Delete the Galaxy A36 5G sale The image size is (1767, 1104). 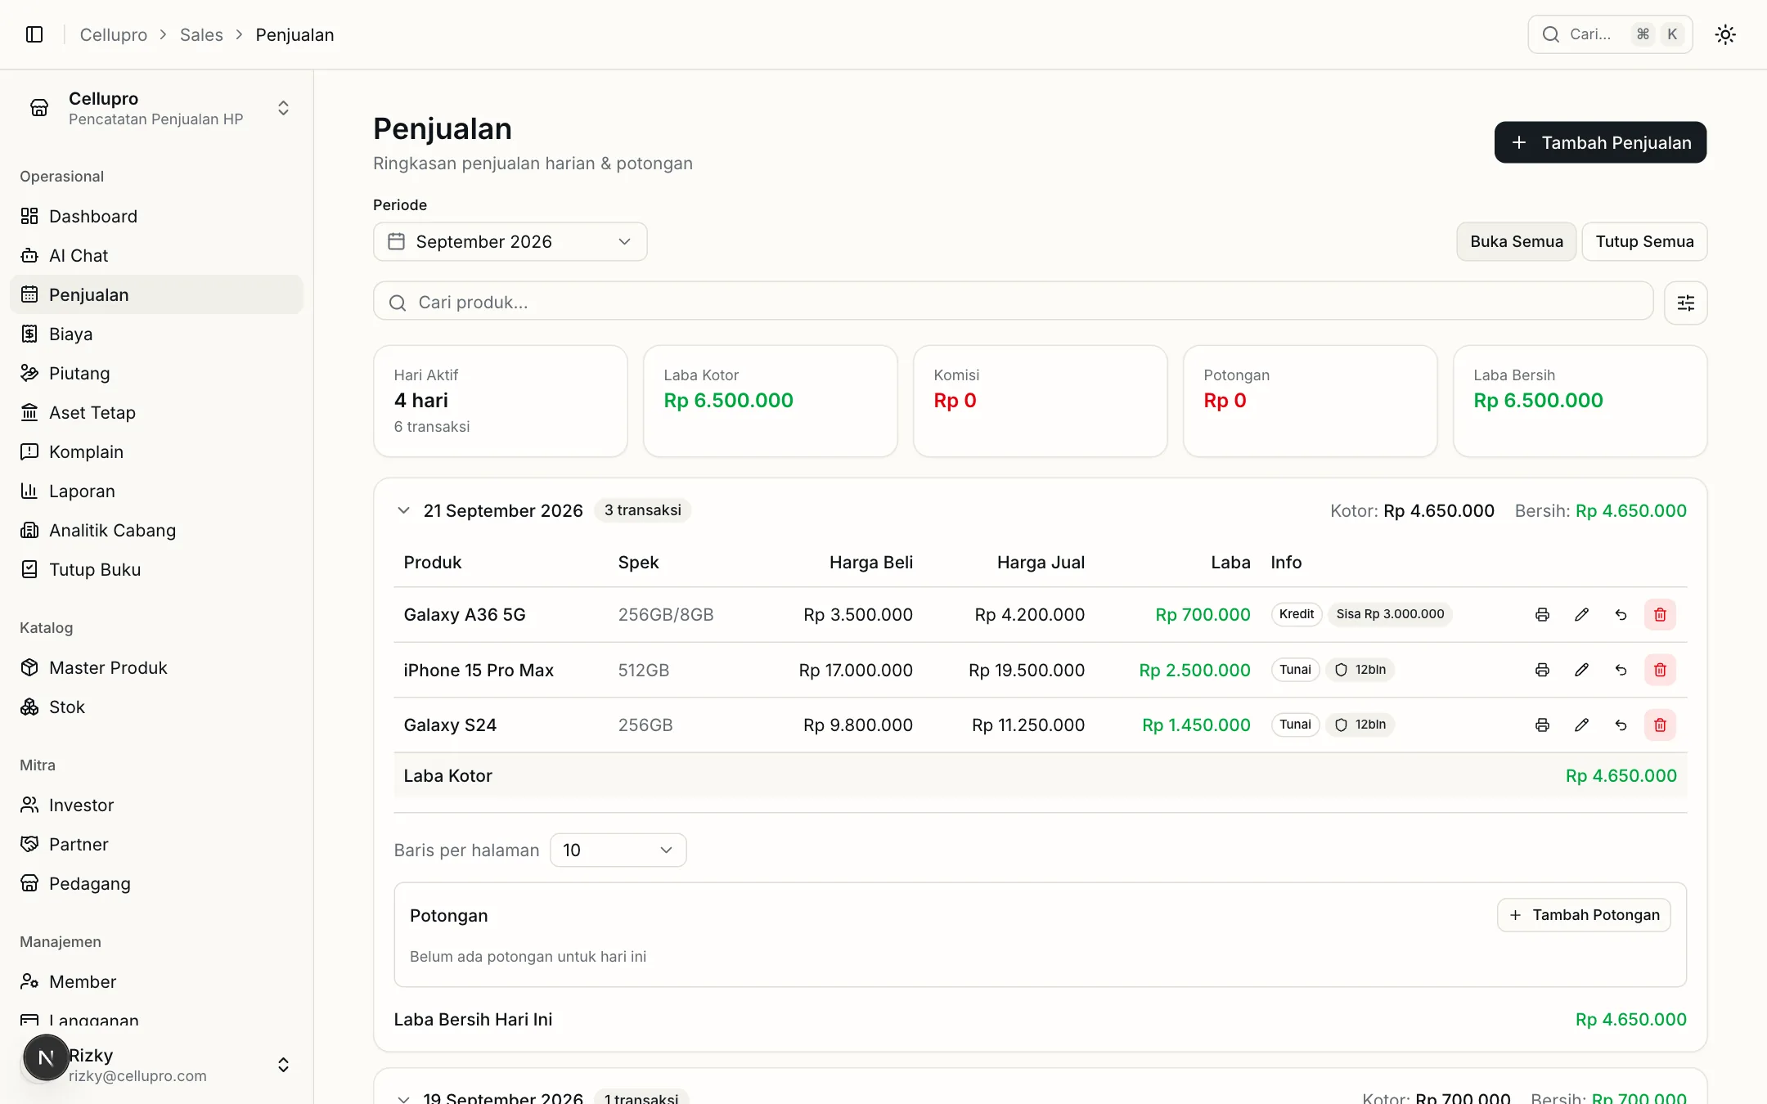[x=1660, y=615]
